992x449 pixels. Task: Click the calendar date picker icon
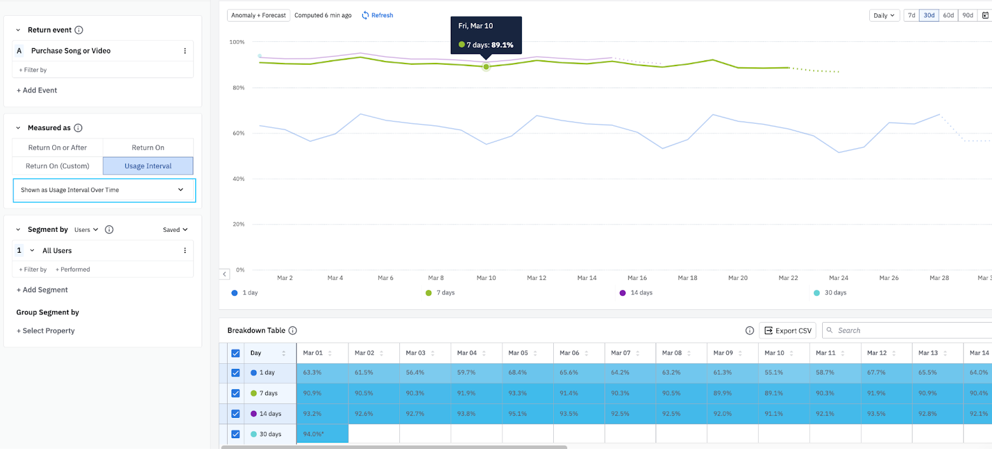pos(986,15)
